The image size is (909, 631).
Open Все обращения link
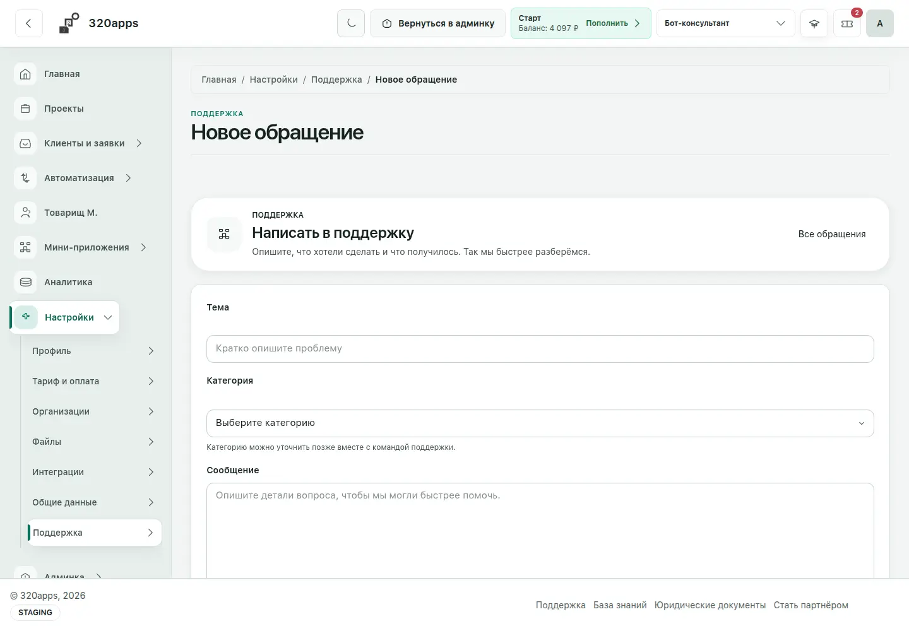pyautogui.click(x=831, y=234)
